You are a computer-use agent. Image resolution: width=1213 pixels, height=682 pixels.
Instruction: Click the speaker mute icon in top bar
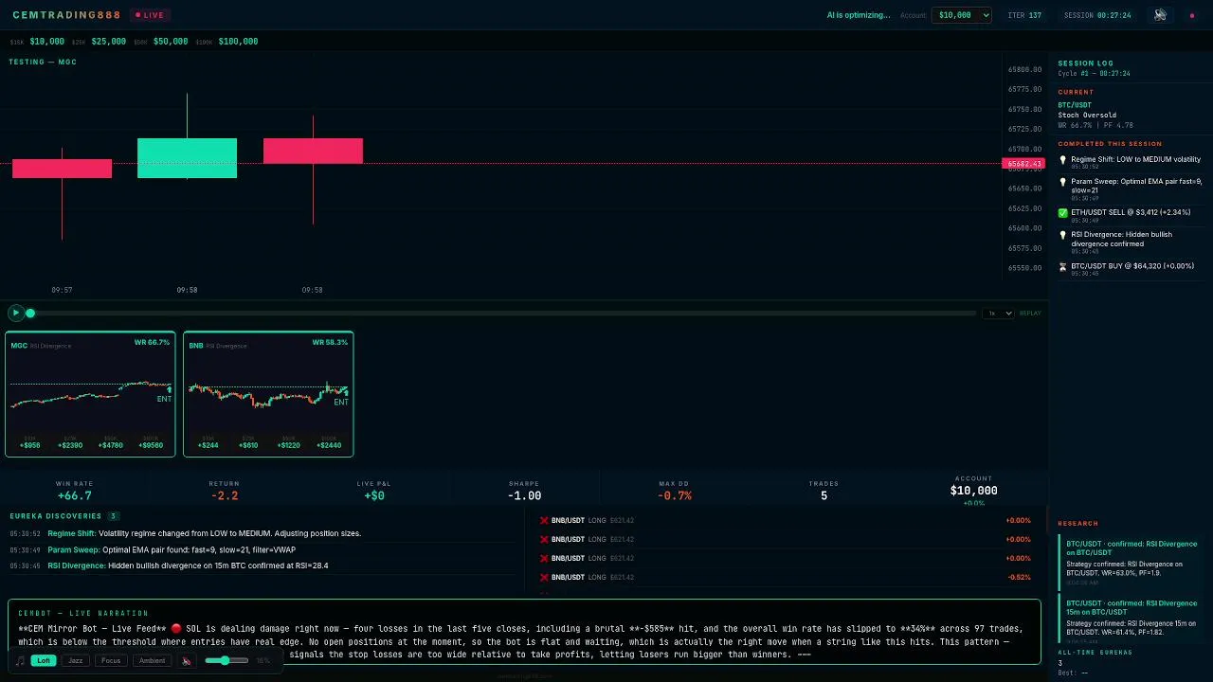1160,15
